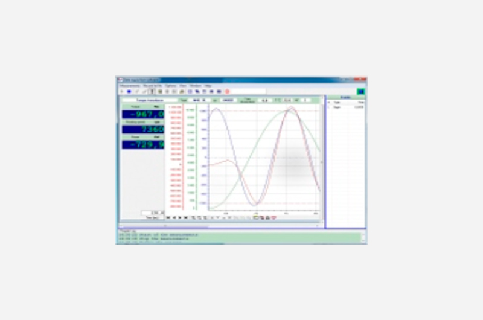This screenshot has height=320, width=483.
Task: Click the blue -967 Torque value display
Action: tap(143, 114)
